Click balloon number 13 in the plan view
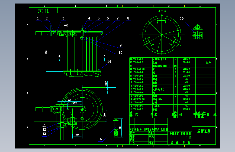Screen dimensions: 235x152 pos(44,134)
